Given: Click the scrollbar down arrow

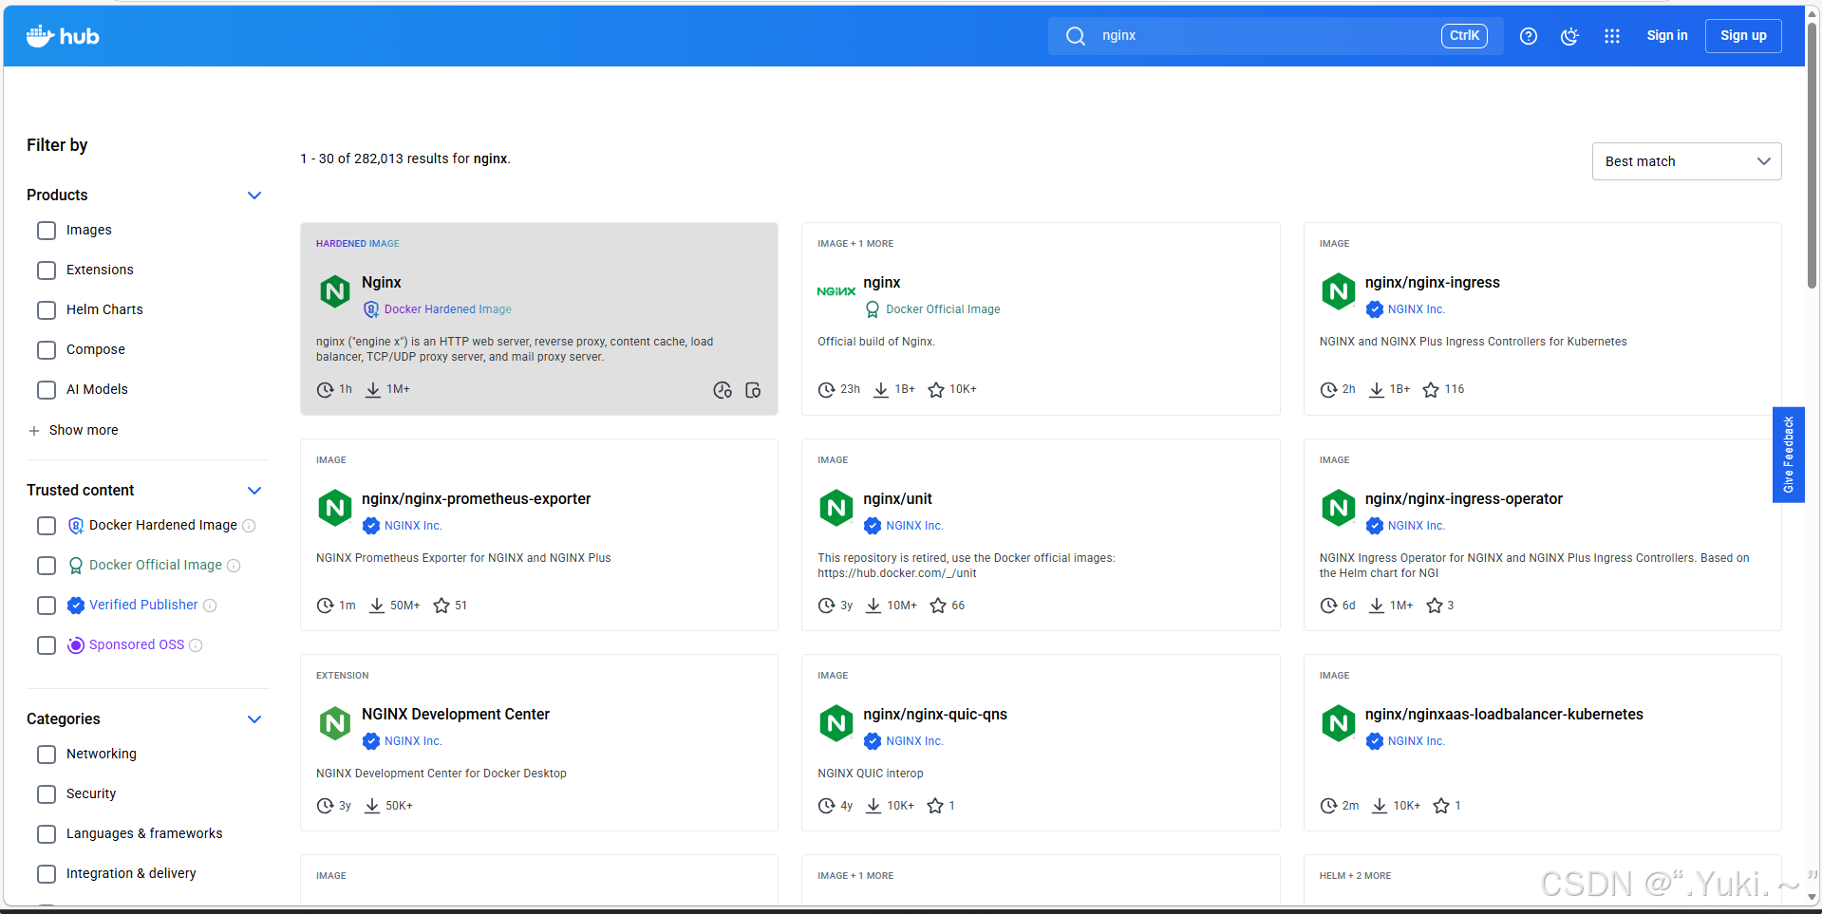Looking at the screenshot, I should click(1812, 897).
